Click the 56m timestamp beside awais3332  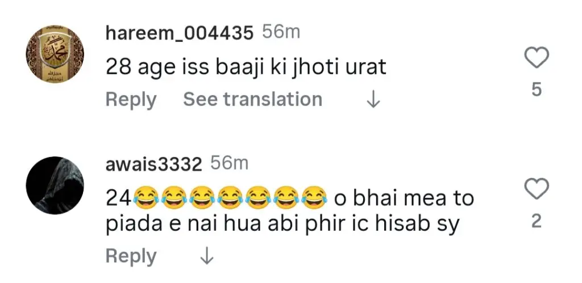click(x=230, y=164)
